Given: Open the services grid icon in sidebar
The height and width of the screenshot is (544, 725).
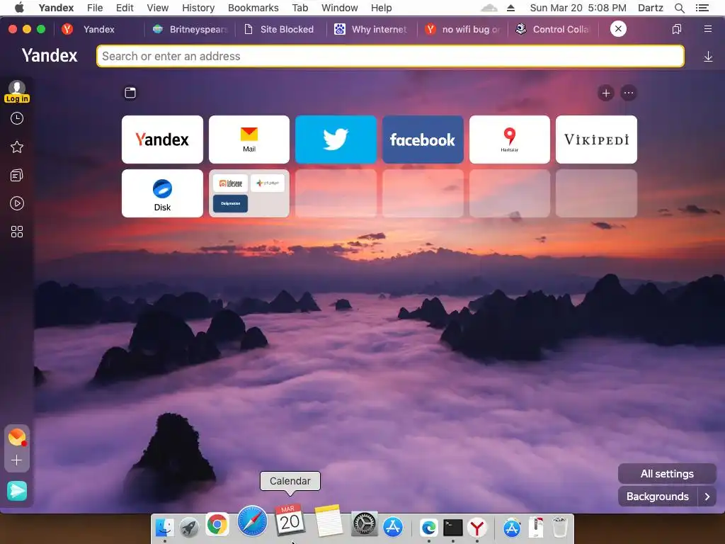Looking at the screenshot, I should (17, 232).
